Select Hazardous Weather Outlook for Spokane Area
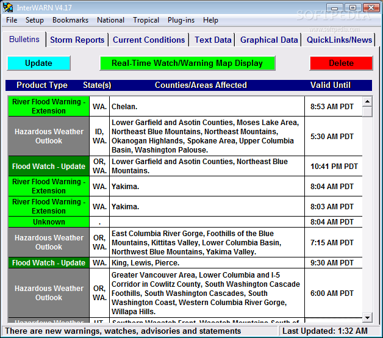The width and height of the screenshot is (383, 338). (x=49, y=136)
